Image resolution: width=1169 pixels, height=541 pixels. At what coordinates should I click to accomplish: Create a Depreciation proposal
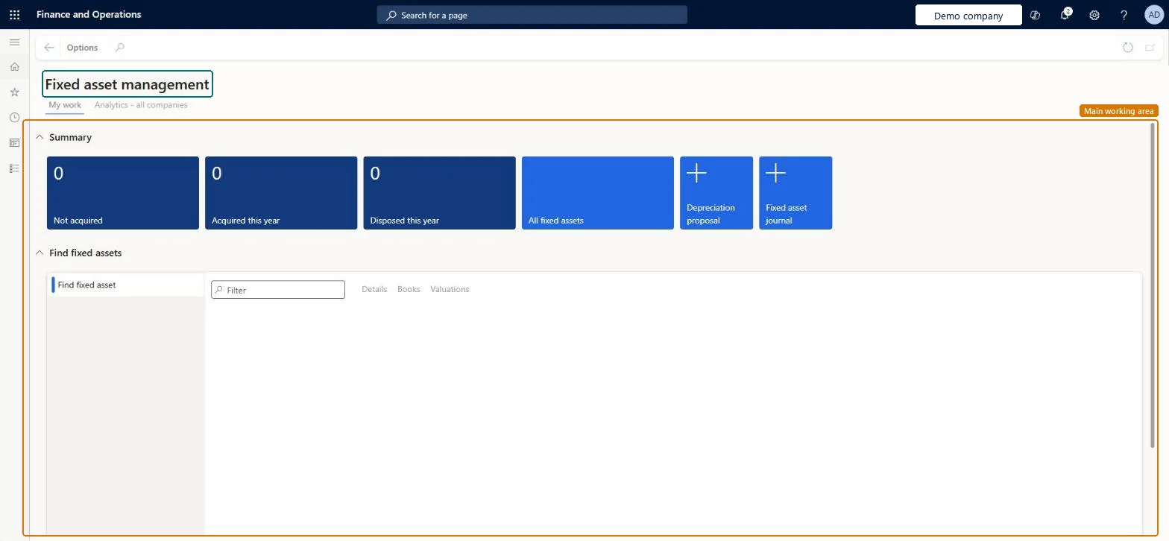coord(716,193)
